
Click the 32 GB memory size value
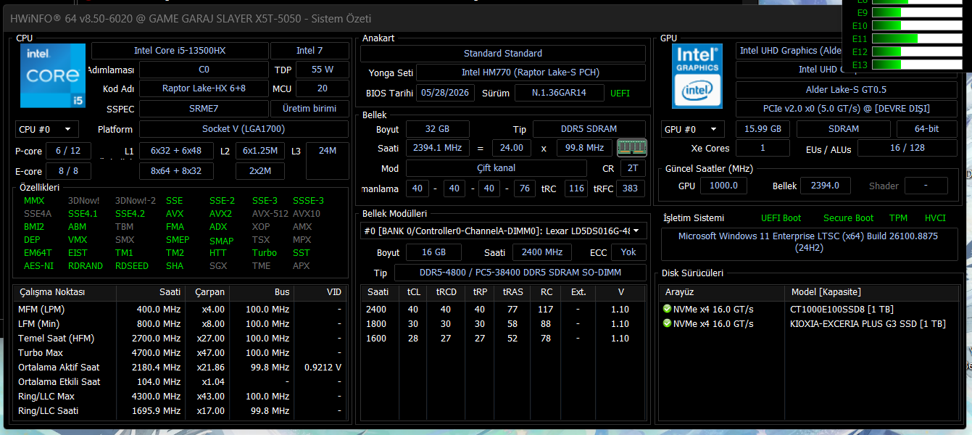coord(437,129)
